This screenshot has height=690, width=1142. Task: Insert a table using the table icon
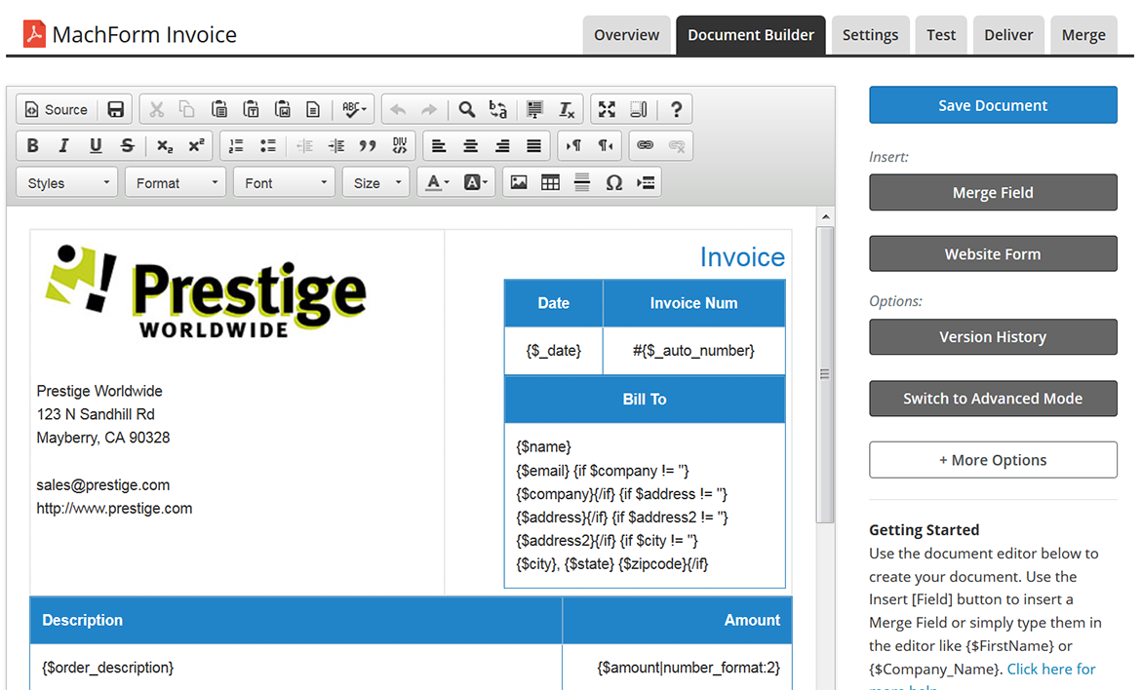click(x=550, y=182)
